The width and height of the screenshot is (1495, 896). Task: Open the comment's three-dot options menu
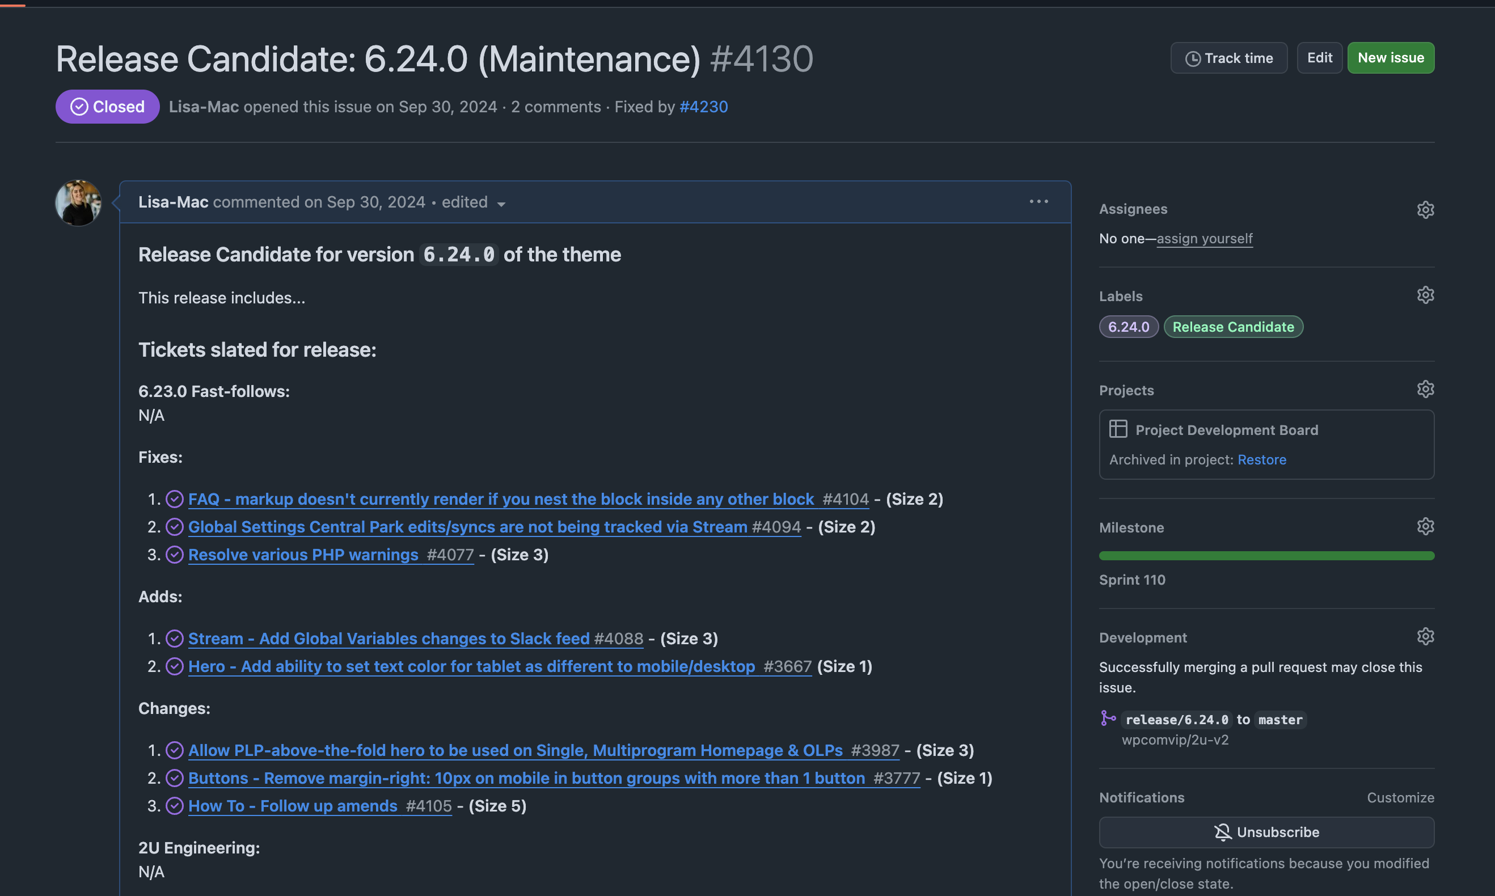tap(1038, 202)
